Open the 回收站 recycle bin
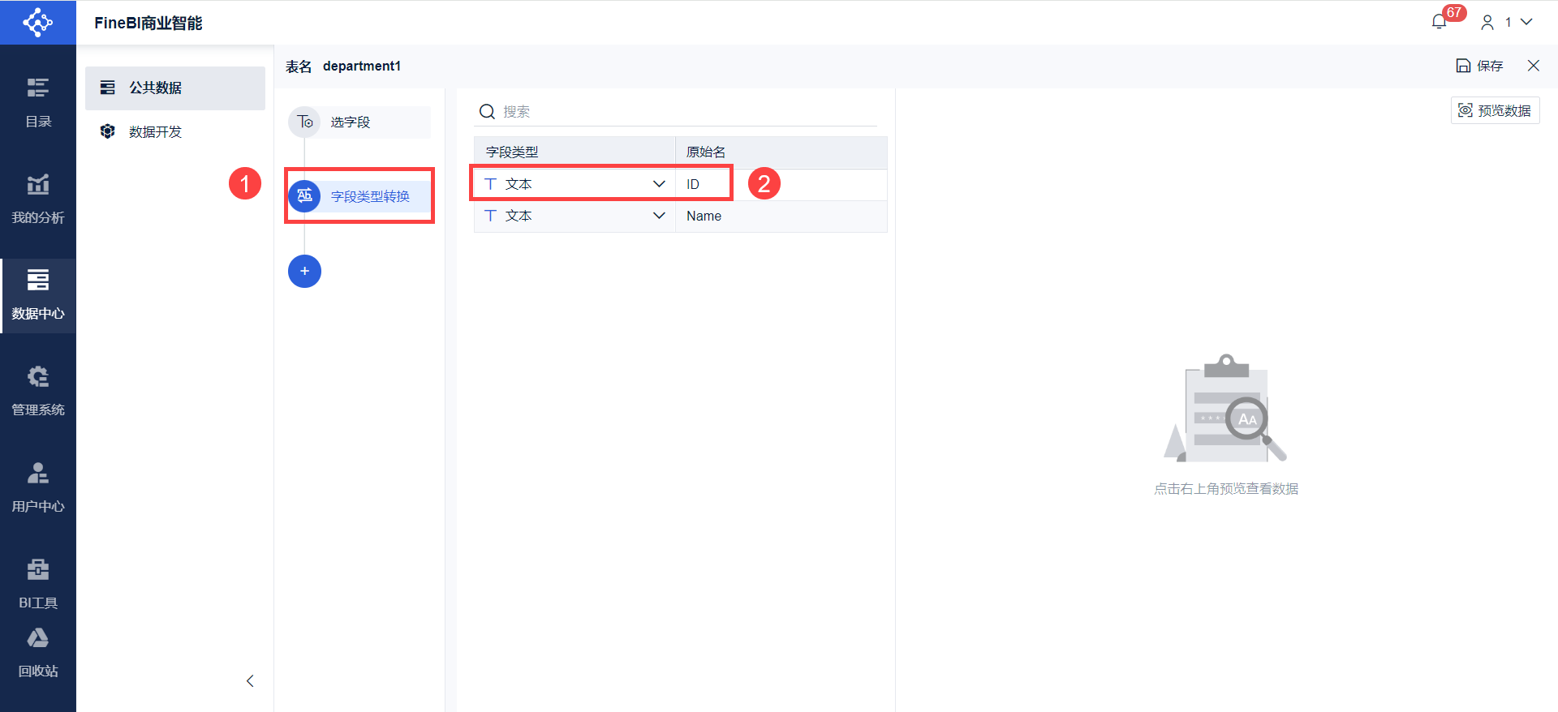 tap(38, 653)
